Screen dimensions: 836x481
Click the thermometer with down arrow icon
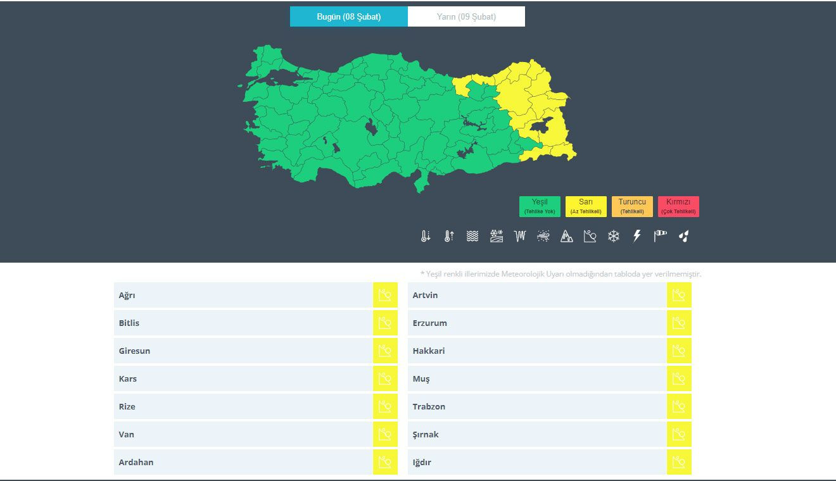pyautogui.click(x=426, y=236)
